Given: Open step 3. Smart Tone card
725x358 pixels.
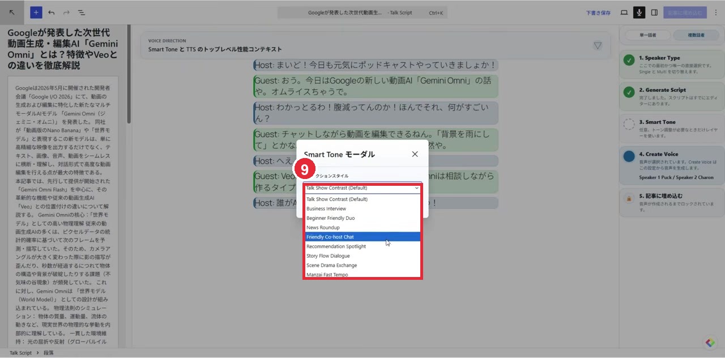Looking at the screenshot, I should [671, 128].
